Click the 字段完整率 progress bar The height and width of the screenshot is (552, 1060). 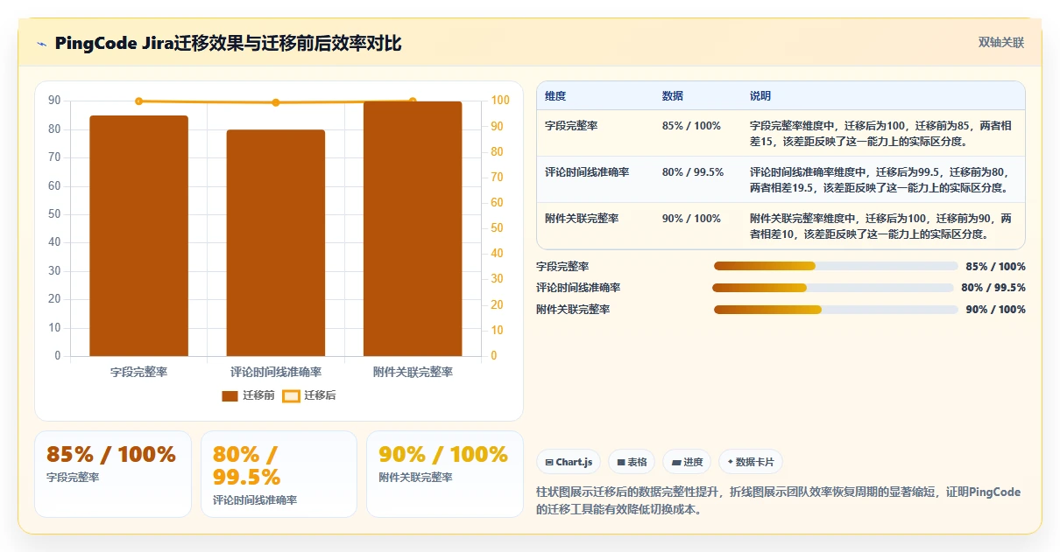[x=836, y=266]
